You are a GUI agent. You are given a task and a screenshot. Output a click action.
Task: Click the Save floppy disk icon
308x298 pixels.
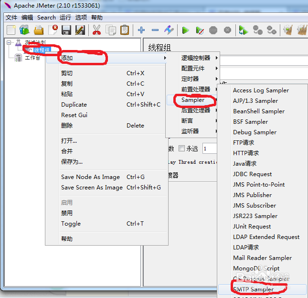pyautogui.click(x=66, y=30)
